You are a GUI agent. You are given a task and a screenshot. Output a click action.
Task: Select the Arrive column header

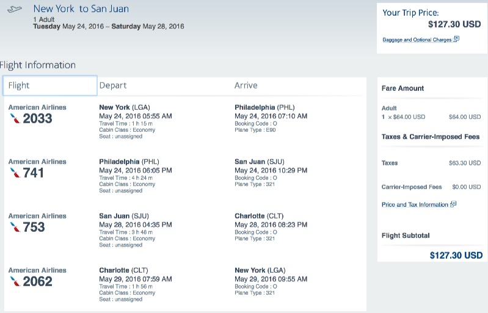point(246,85)
